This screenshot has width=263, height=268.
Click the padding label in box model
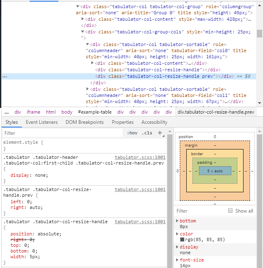(205, 163)
